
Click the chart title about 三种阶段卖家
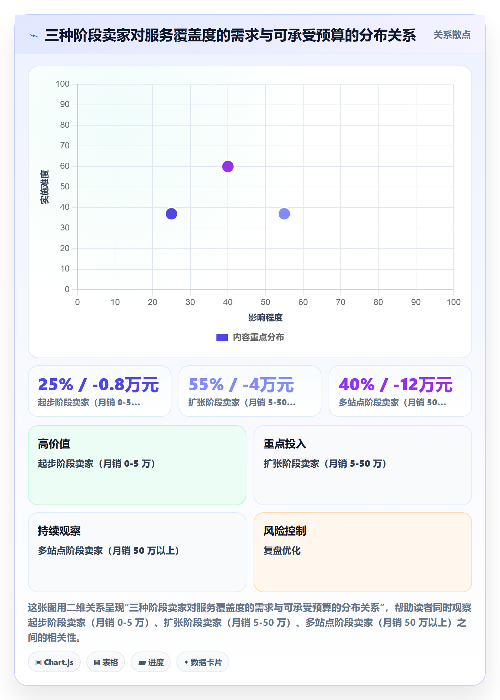(230, 35)
